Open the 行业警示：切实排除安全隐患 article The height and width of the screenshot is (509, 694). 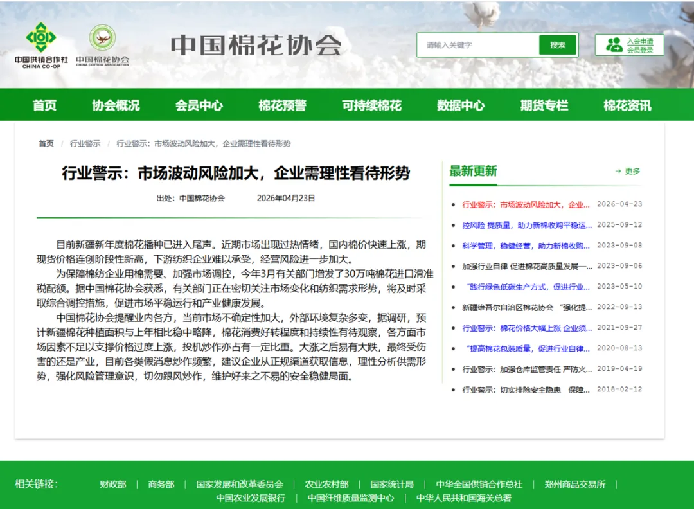[x=526, y=390]
